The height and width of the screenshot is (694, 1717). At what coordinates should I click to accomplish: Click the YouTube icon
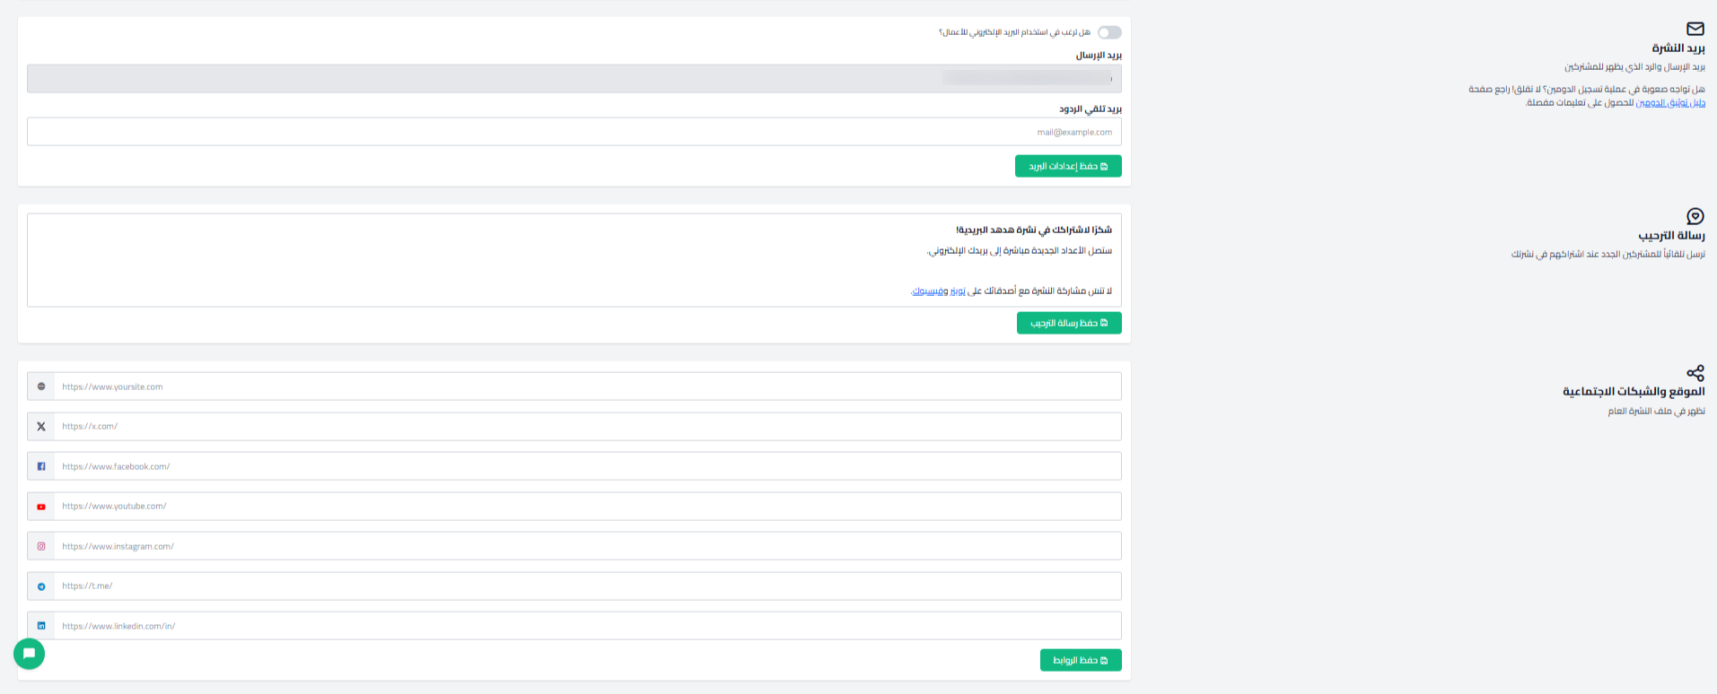(x=41, y=507)
